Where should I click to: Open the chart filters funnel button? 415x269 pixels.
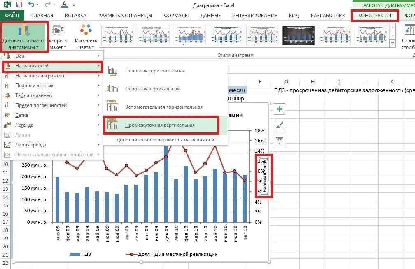[x=280, y=140]
